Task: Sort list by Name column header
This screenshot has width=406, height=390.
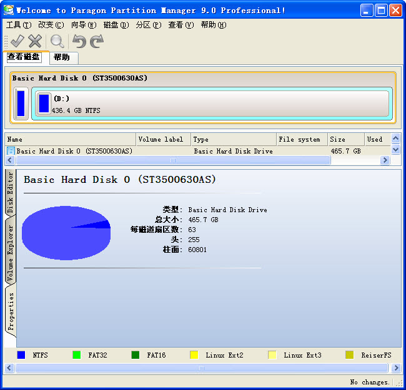Action: click(70, 140)
